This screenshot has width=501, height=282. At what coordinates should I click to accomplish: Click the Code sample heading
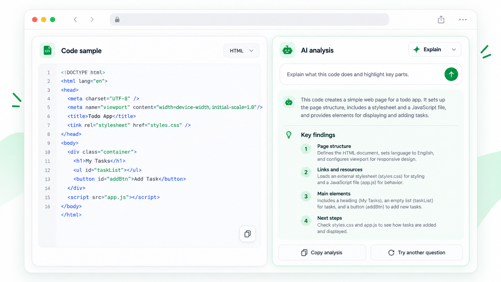pos(81,51)
